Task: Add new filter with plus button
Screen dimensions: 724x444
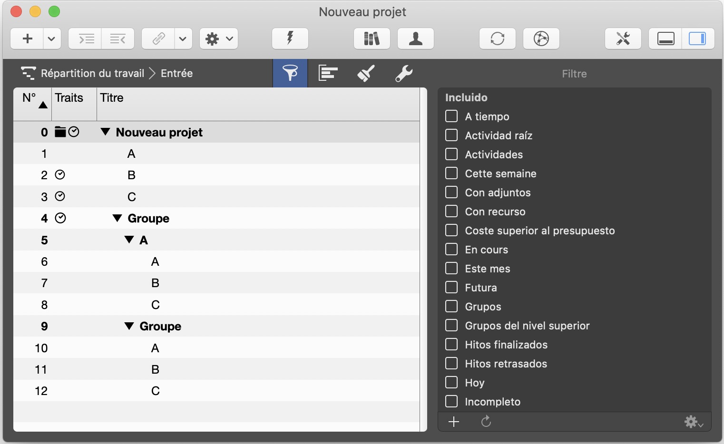Action: click(454, 422)
